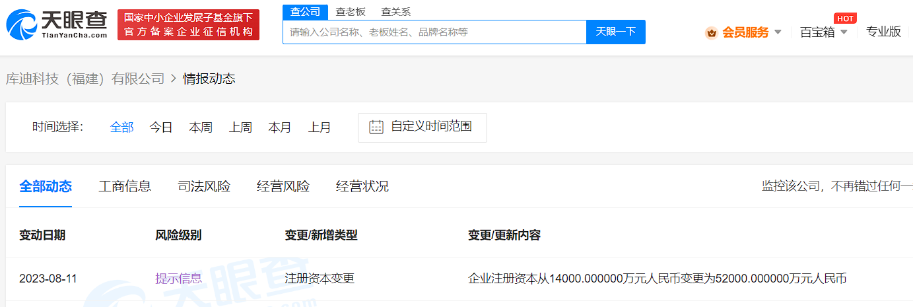The height and width of the screenshot is (307, 913).
Task: Select the 本周 time filter
Action: point(201,127)
